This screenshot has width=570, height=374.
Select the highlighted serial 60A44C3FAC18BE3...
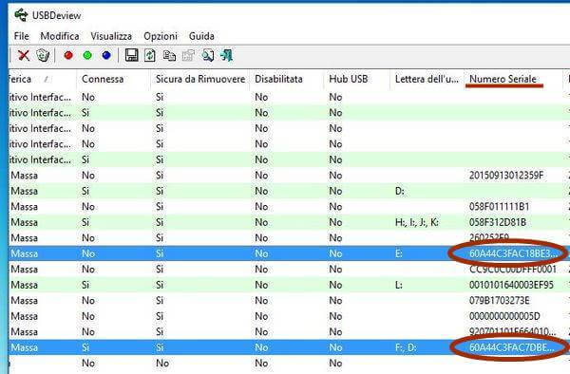pos(513,253)
